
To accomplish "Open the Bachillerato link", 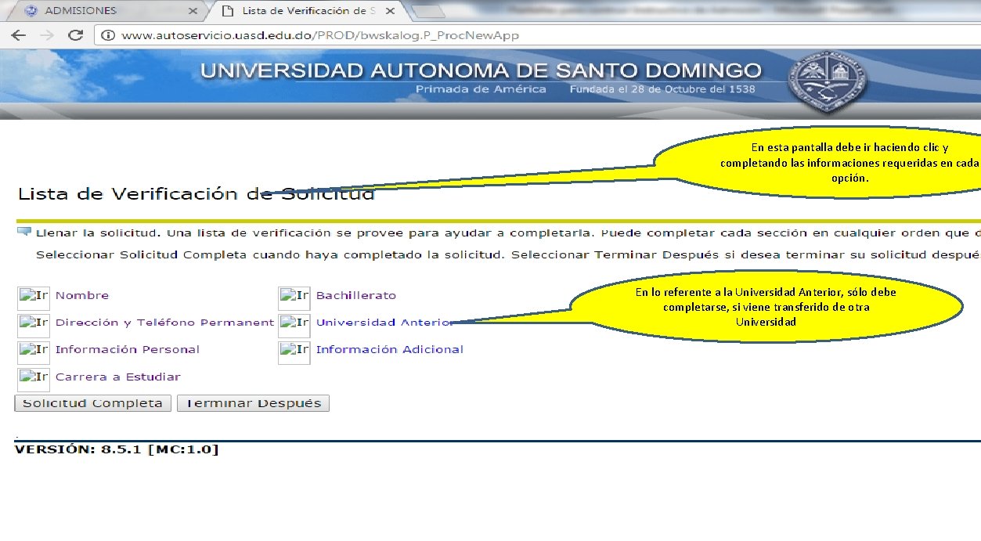I will (356, 295).
